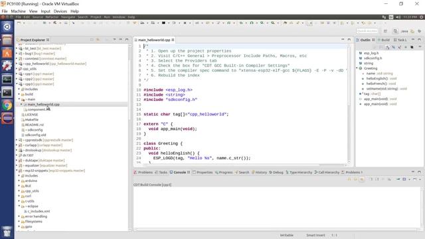Click the system volume indicator
425x239 pixels.
(x=398, y=17)
